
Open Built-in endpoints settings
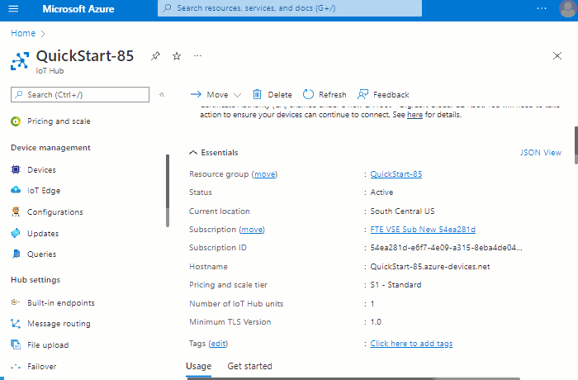pos(61,303)
